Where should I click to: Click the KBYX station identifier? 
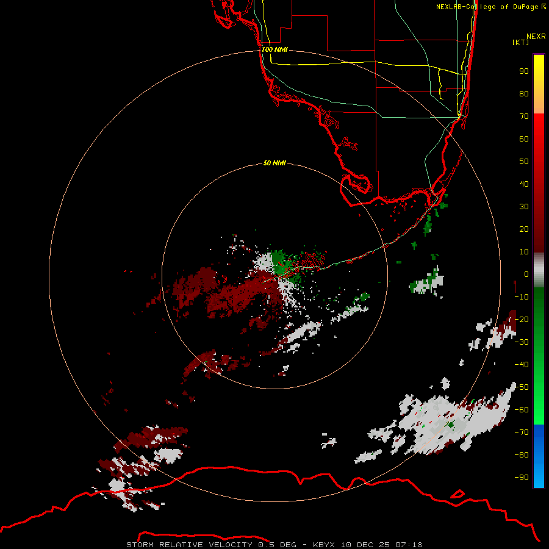pyautogui.click(x=324, y=545)
